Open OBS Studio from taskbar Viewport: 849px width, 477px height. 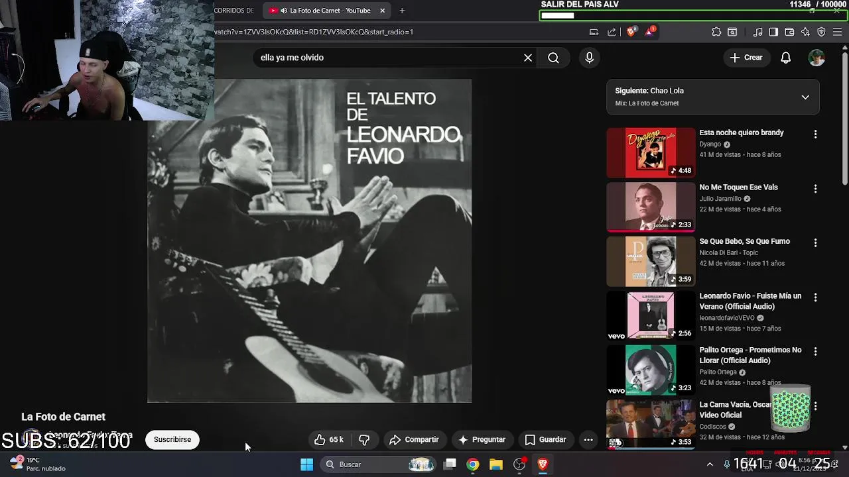click(519, 464)
